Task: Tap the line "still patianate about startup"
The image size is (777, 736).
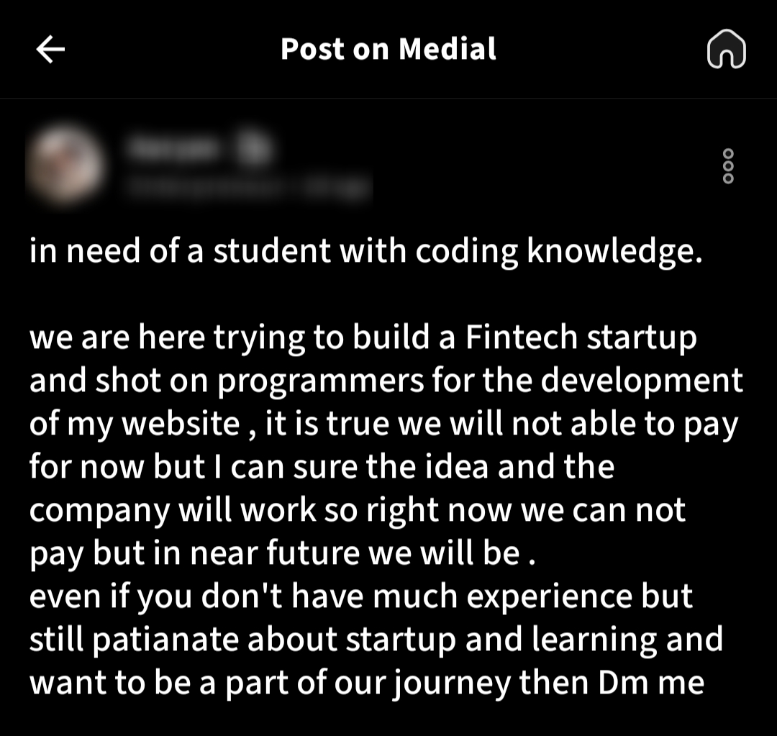Action: 376,640
